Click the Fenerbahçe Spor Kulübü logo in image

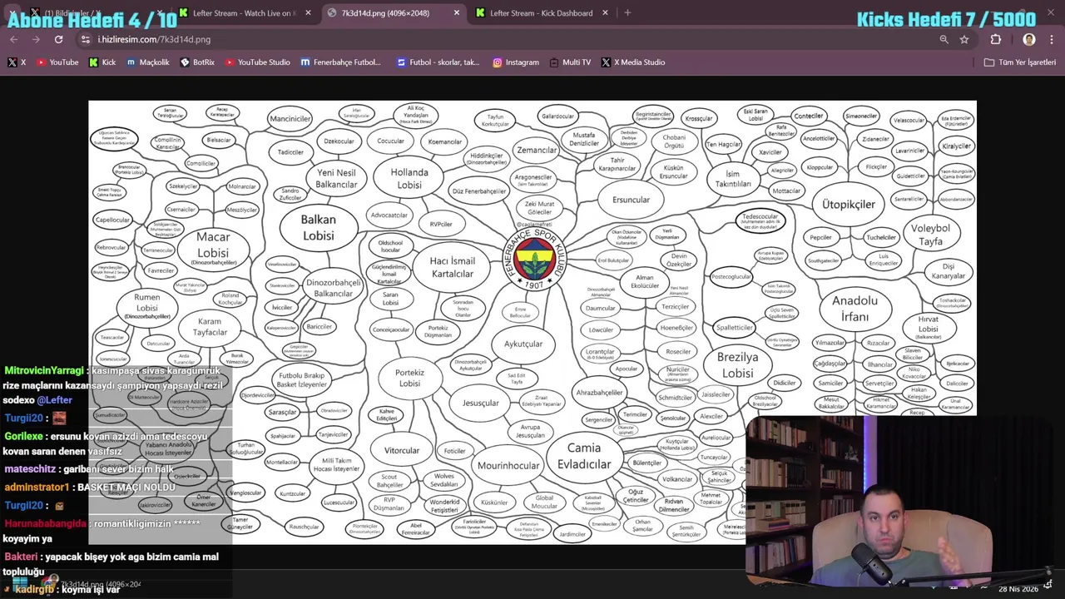pos(533,260)
